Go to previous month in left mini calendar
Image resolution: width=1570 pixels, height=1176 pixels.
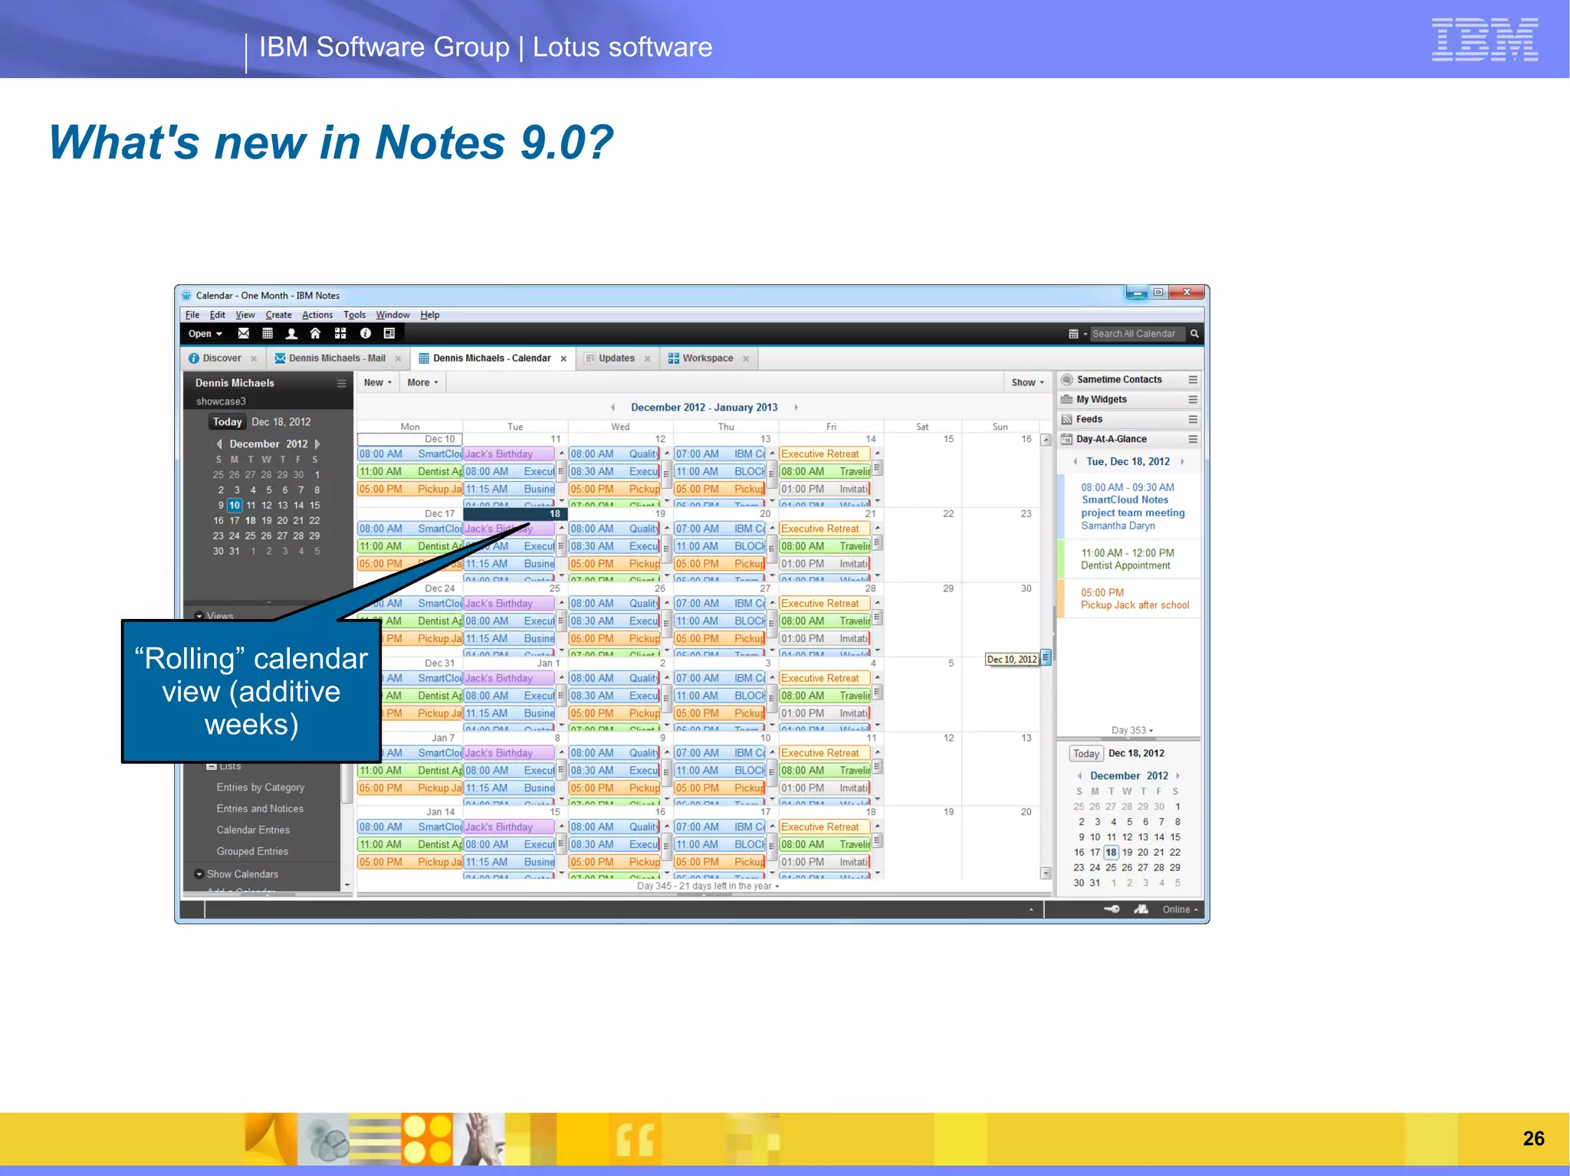tap(219, 444)
